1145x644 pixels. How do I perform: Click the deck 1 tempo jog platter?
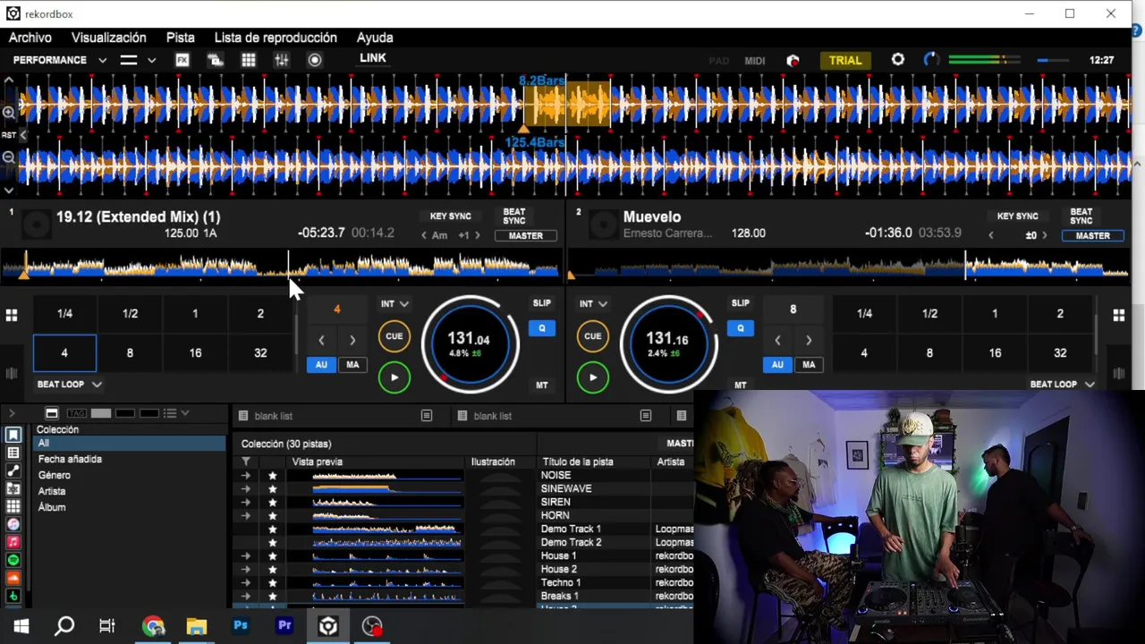point(470,344)
